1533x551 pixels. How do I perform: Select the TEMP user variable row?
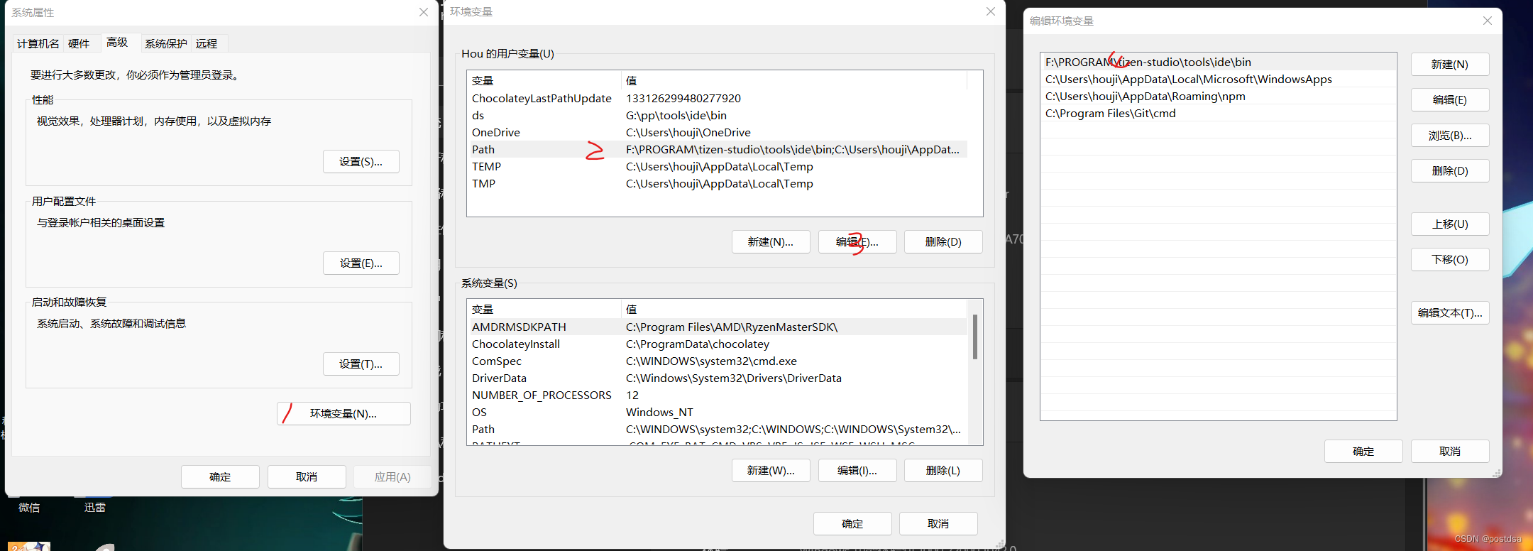(x=717, y=166)
